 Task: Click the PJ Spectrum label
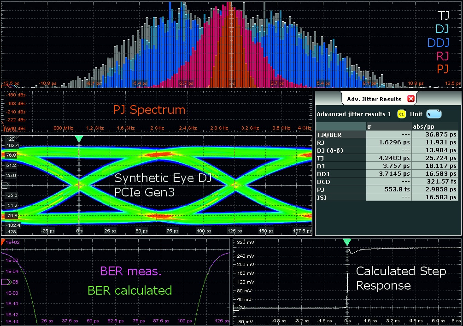149,110
